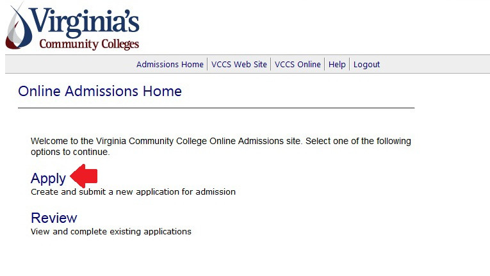Click empty gray navigation bar left of Admissions Home
Screen dimensions: 490x276
[64, 64]
